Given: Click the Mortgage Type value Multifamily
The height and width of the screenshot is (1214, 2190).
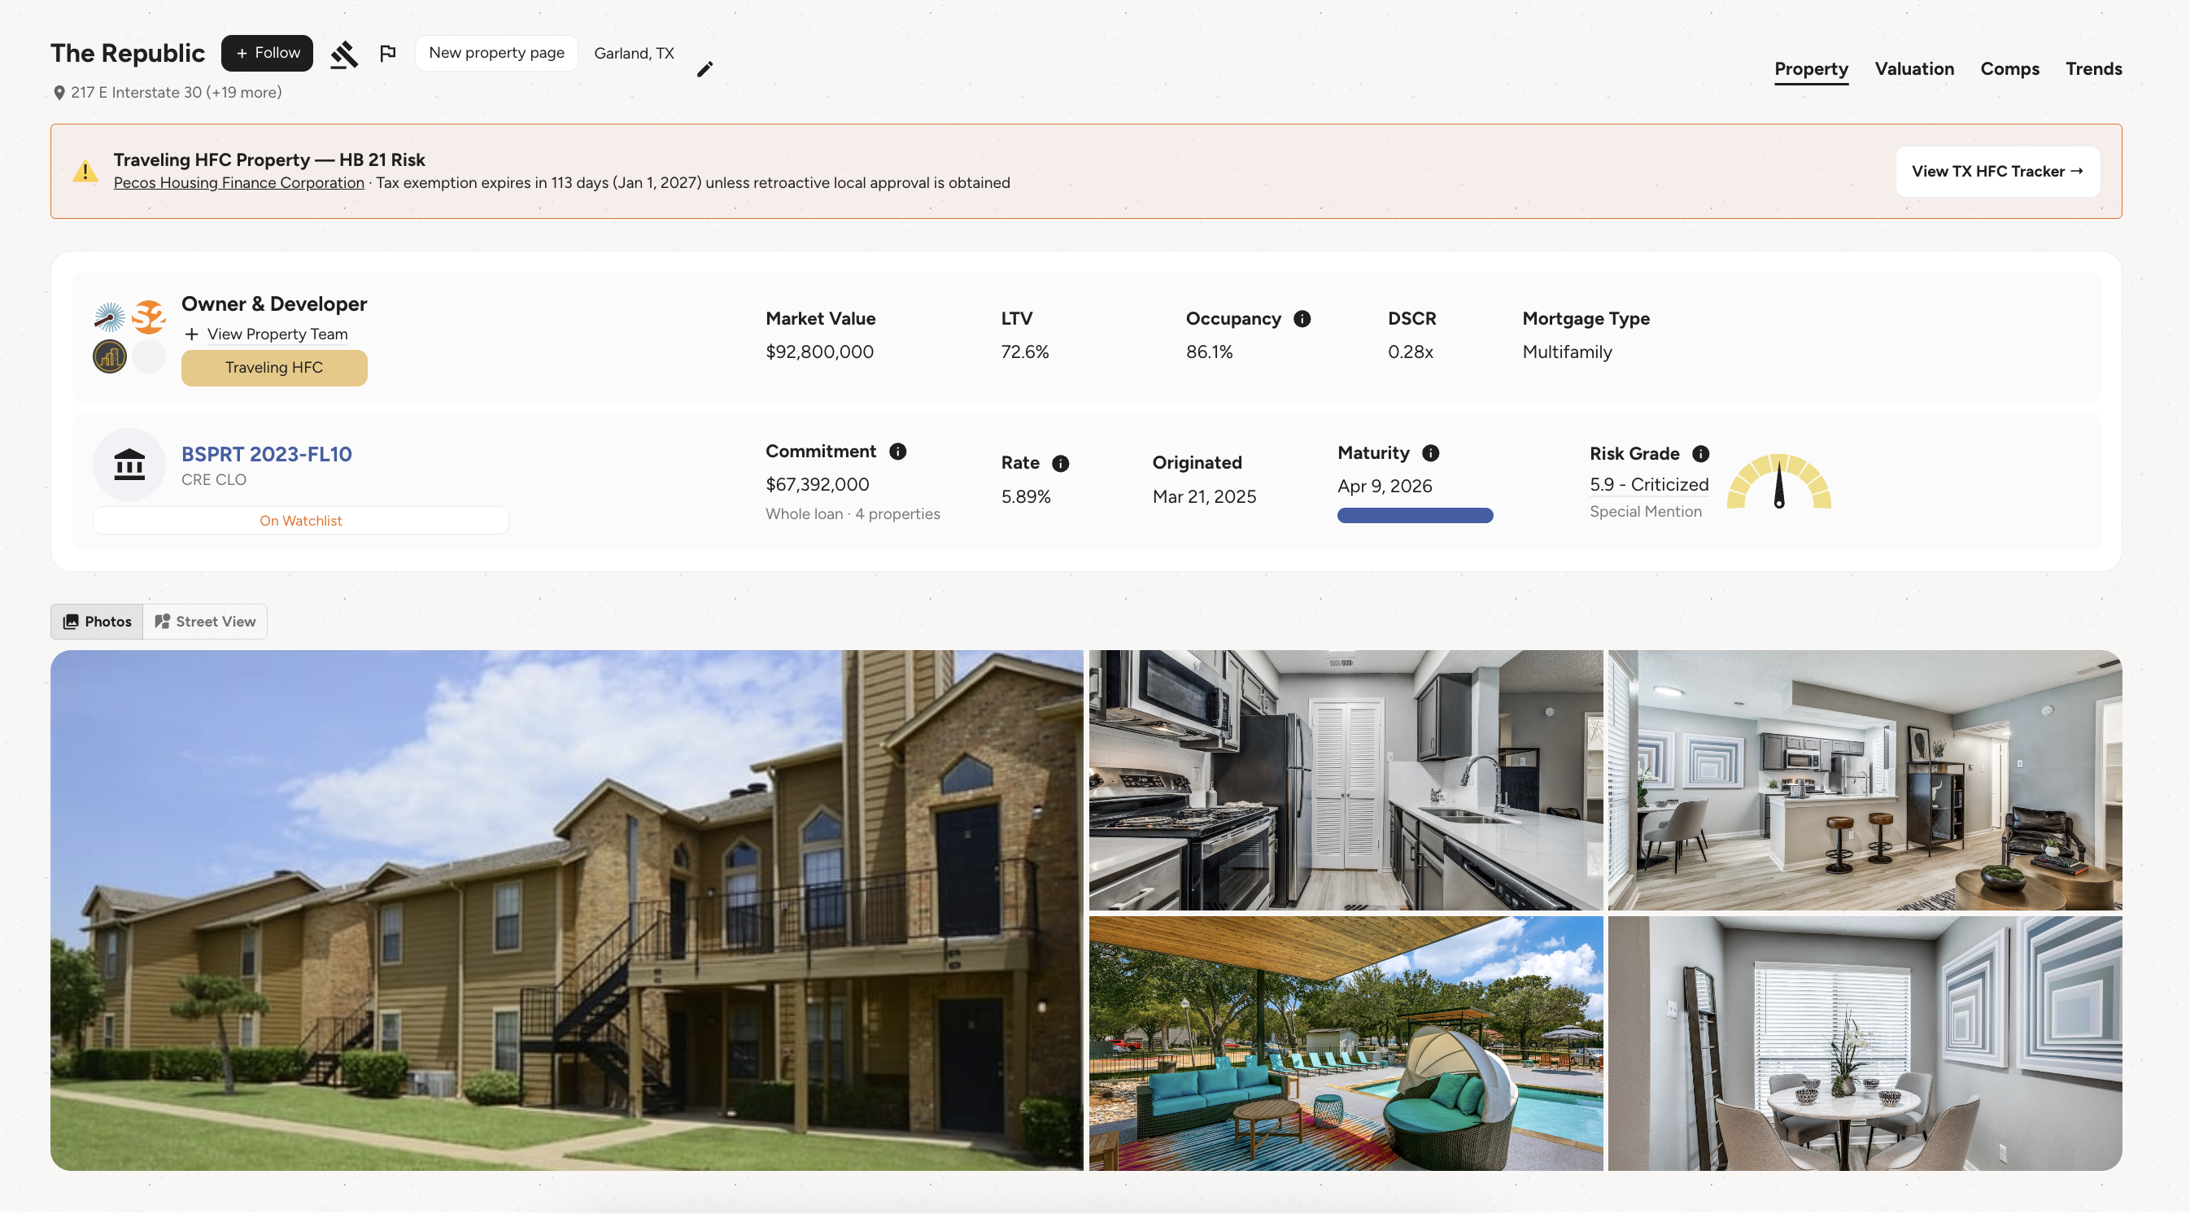Looking at the screenshot, I should click(x=1567, y=352).
